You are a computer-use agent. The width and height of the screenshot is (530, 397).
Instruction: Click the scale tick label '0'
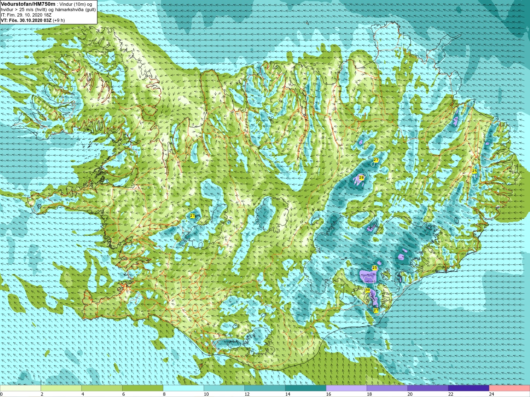(x=1, y=394)
